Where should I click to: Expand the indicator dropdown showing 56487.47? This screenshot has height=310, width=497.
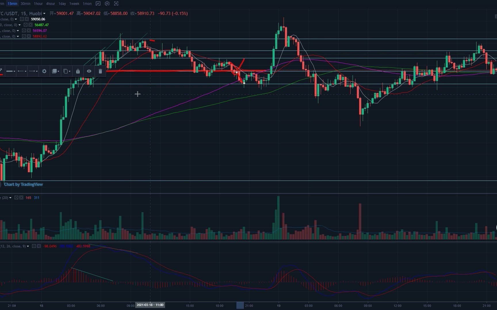[x=20, y=25]
